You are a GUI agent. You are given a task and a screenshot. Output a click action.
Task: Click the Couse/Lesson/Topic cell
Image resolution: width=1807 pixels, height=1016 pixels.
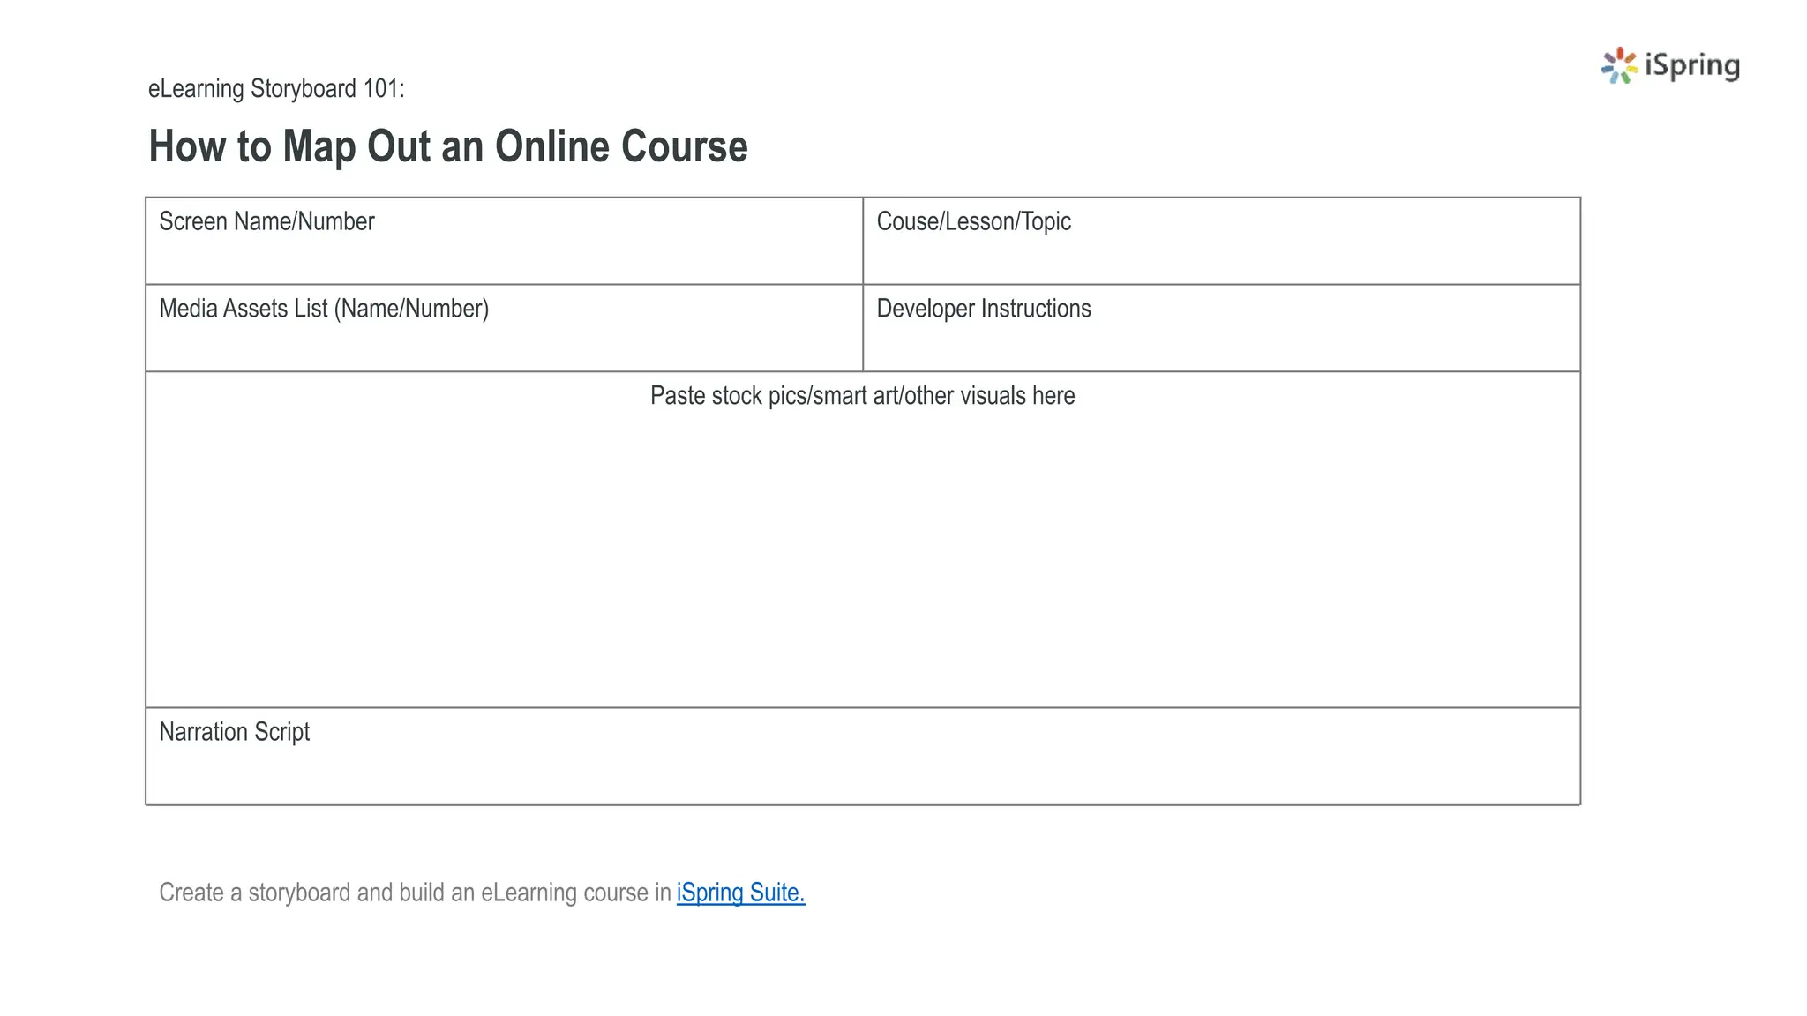[x=1221, y=251]
